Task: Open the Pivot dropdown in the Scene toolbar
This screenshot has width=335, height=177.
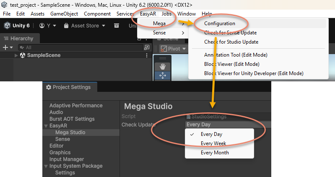Action: pyautogui.click(x=173, y=49)
